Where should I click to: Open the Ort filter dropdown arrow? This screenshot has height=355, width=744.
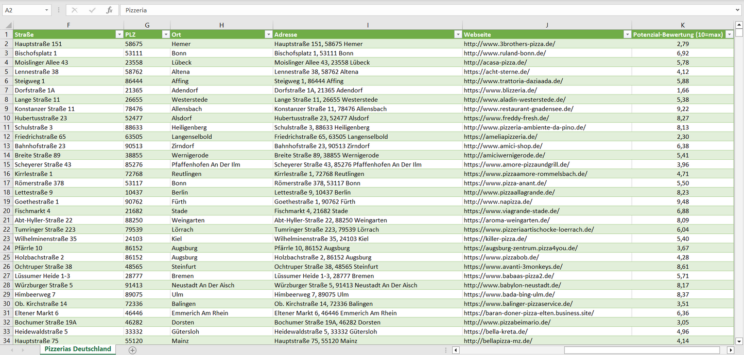pos(268,34)
